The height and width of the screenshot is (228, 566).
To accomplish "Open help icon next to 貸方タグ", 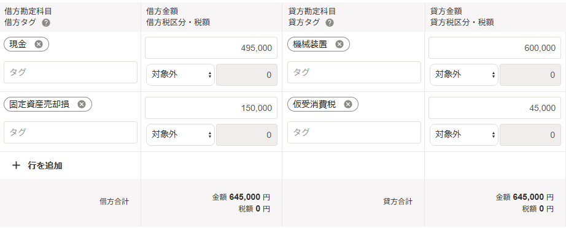I will [x=330, y=23].
